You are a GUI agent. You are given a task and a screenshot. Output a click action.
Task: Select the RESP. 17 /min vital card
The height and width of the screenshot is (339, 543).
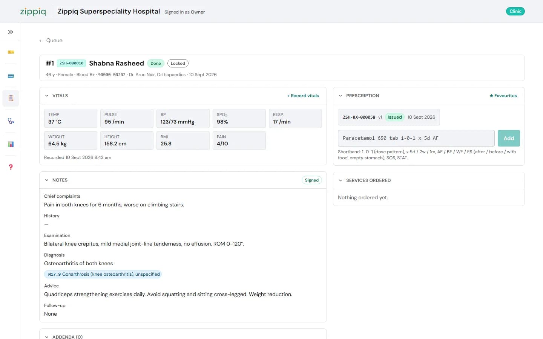click(295, 118)
